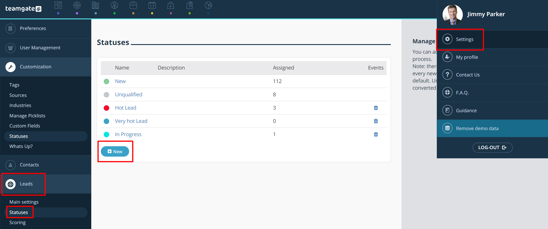Select My profile in the user menu
The image size is (548, 229).
click(492, 57)
